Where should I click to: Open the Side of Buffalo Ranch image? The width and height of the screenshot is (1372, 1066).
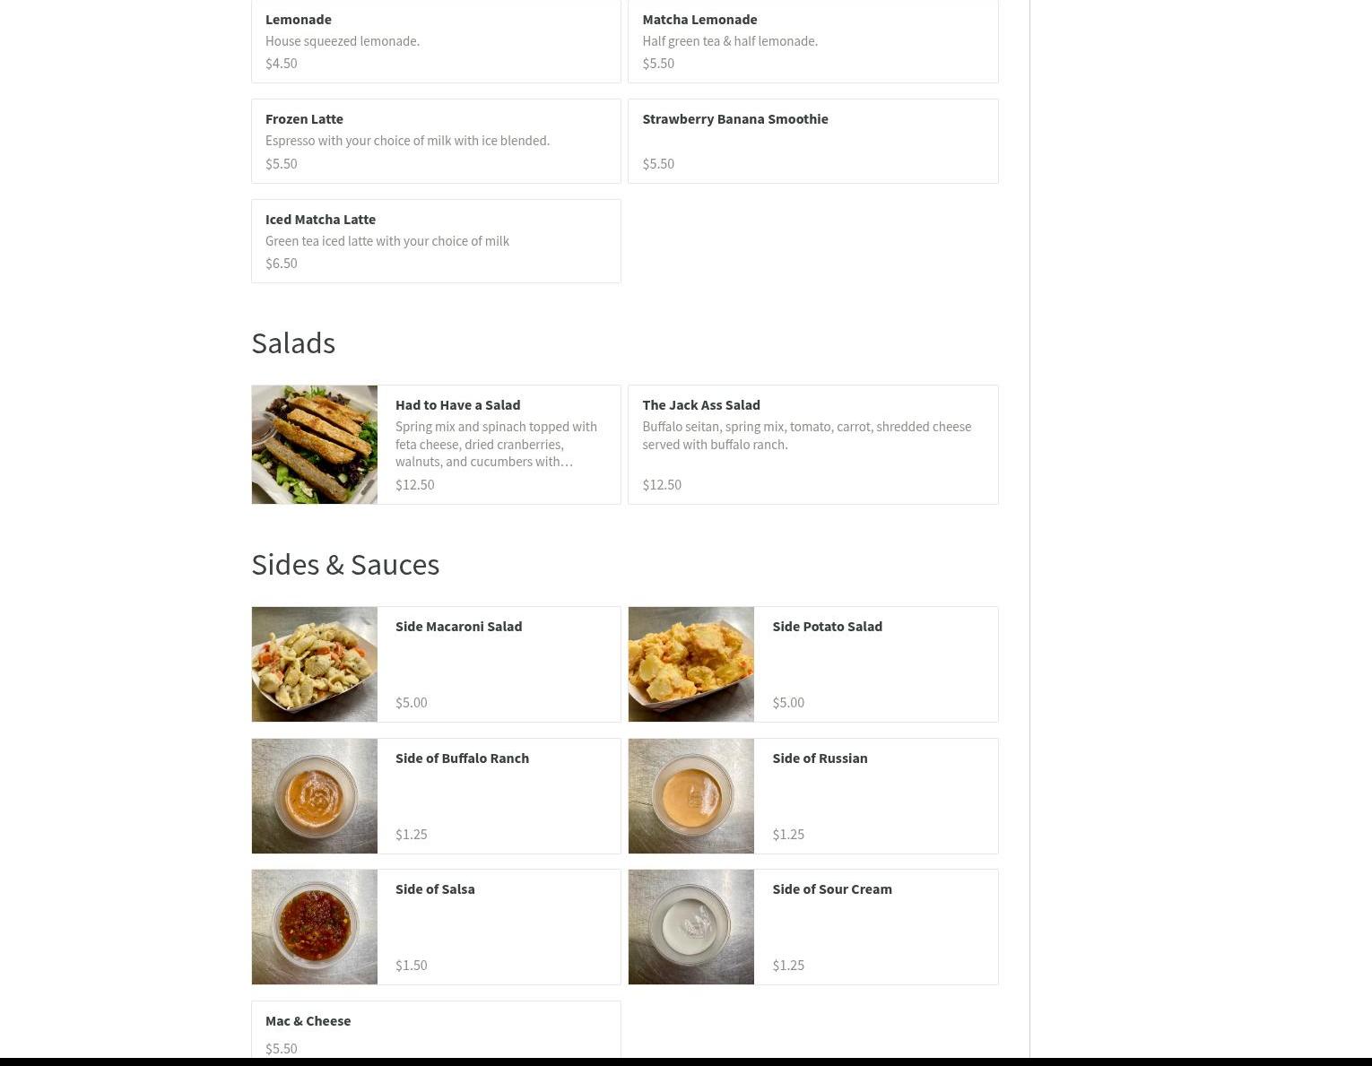pos(314,796)
